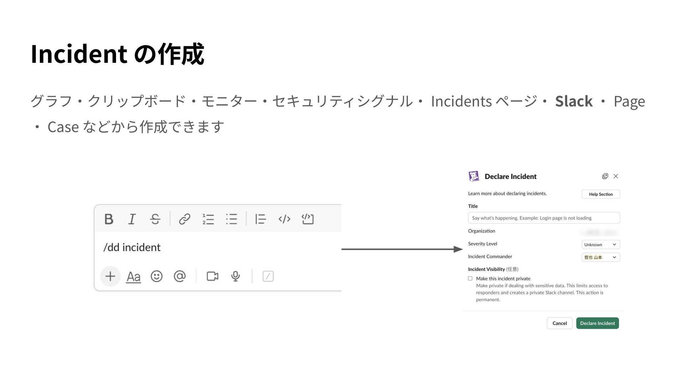
Task: Open the Incident Commander dropdown
Action: [x=600, y=257]
